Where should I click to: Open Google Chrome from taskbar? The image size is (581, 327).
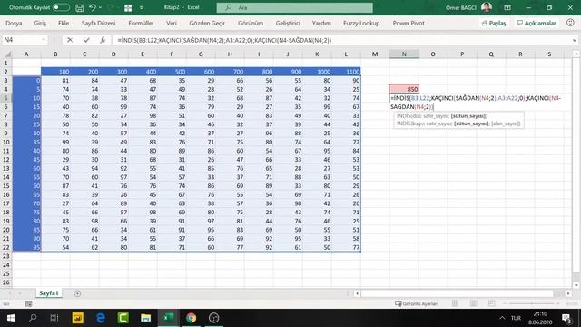click(191, 318)
